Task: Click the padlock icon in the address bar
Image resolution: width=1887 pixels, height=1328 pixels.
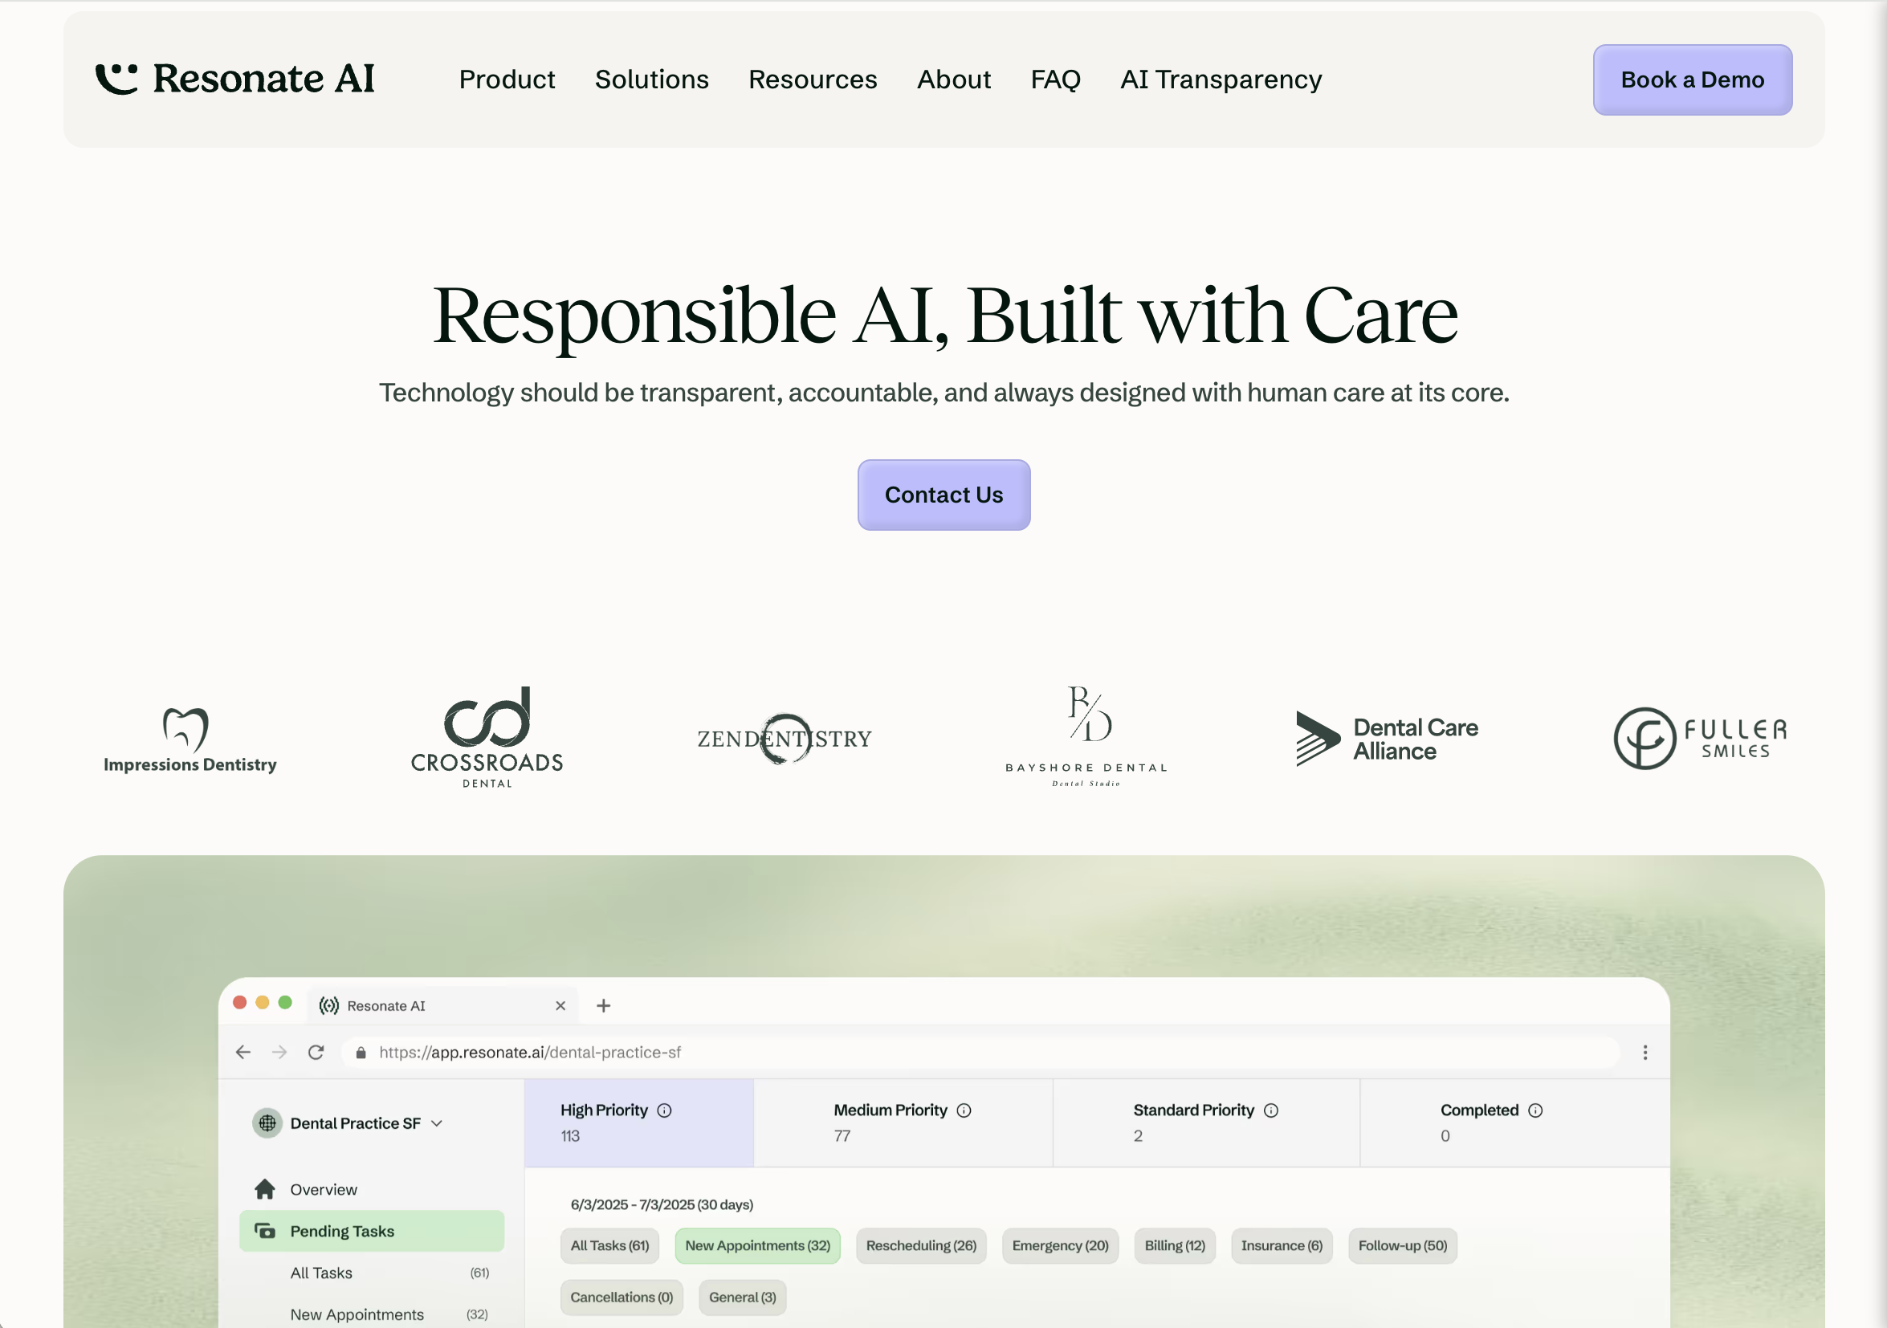Action: click(x=360, y=1053)
